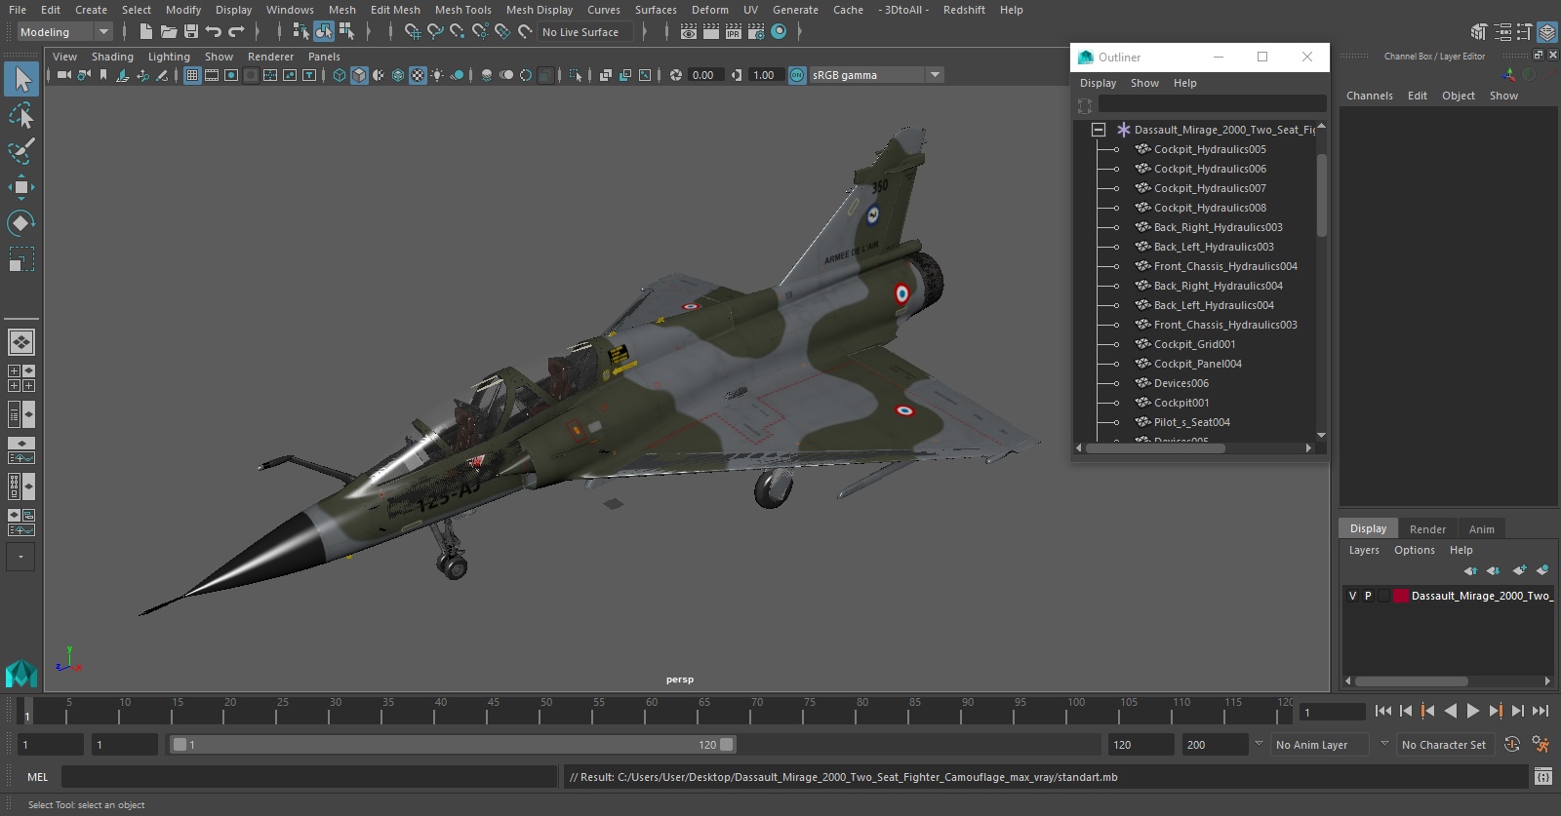The height and width of the screenshot is (816, 1561).
Task: Show Attribute Editor icon
Action: point(1502,32)
